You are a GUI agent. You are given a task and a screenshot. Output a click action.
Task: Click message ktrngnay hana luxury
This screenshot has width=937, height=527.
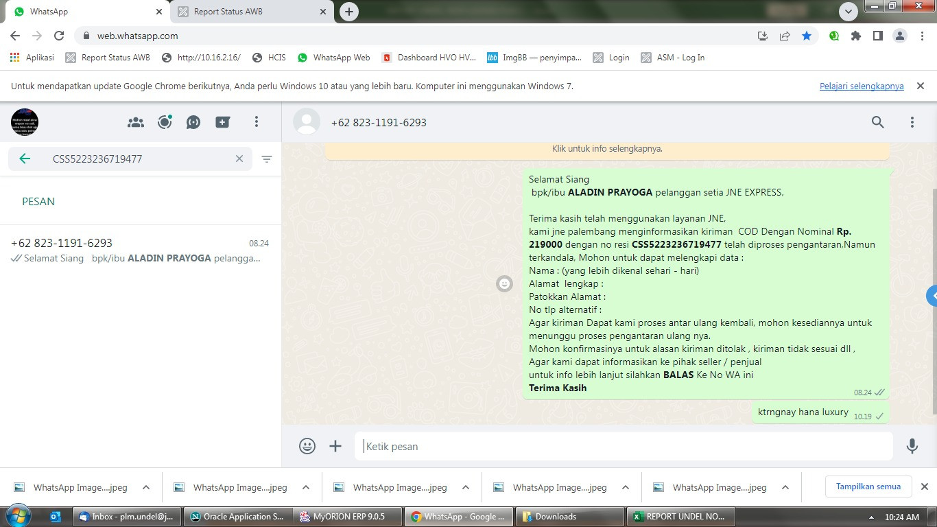(x=803, y=412)
